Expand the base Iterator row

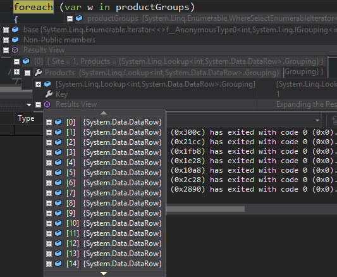[x=6, y=30]
